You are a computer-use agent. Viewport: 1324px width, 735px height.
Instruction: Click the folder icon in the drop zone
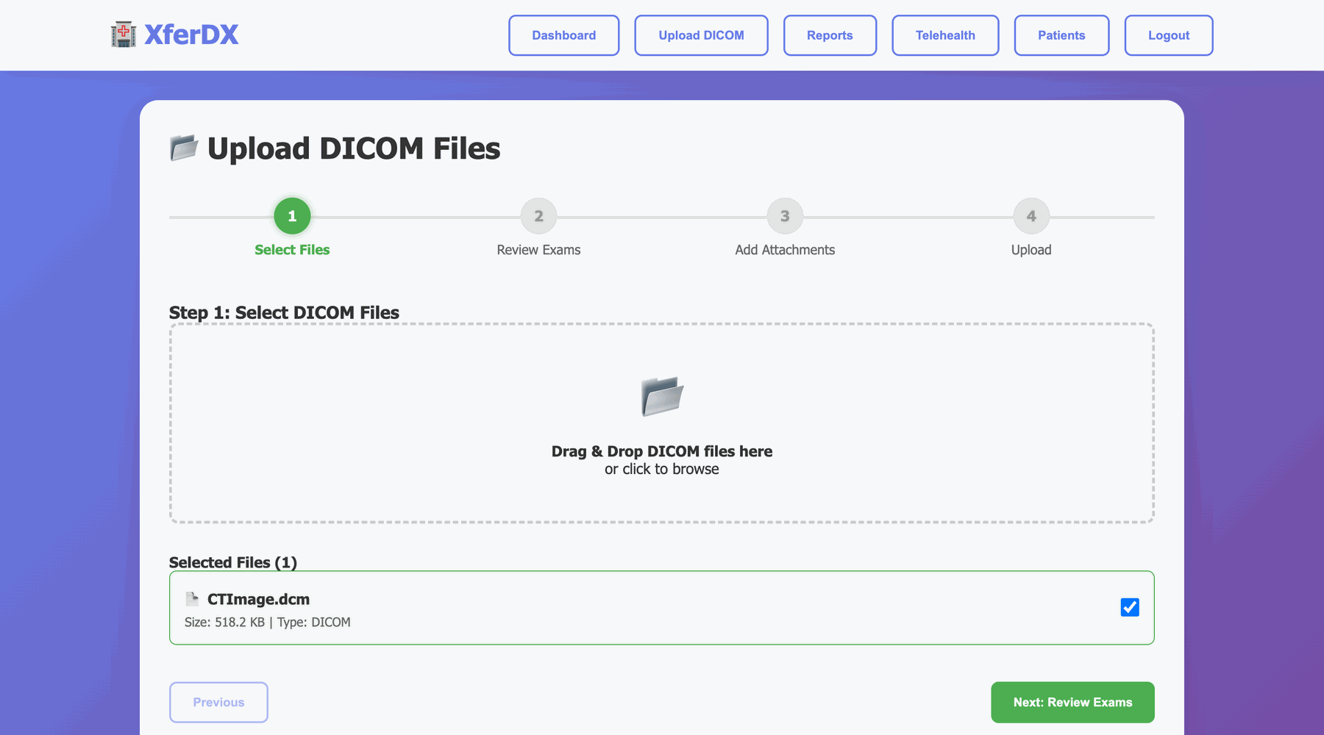tap(662, 396)
